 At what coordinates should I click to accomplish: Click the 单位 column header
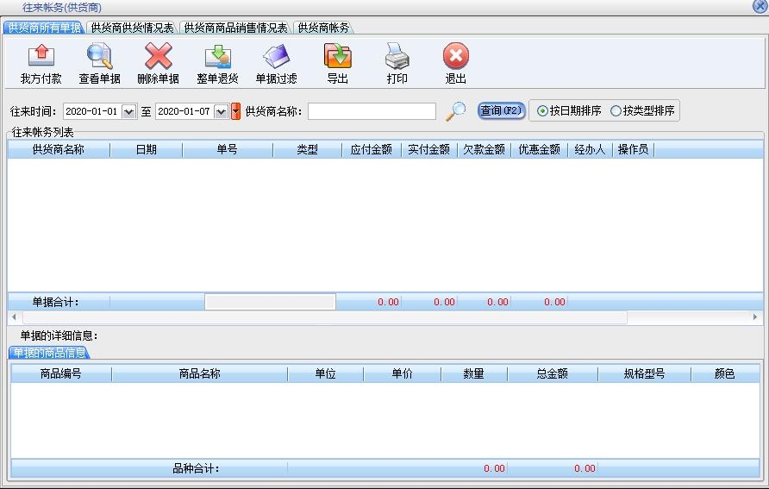[x=326, y=373]
